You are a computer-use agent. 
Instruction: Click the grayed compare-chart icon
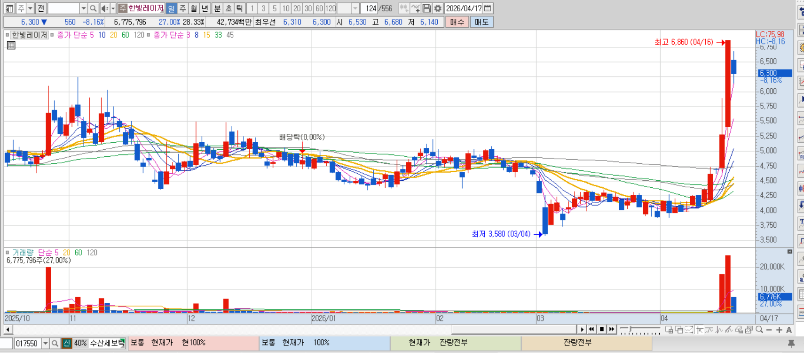click(x=403, y=8)
